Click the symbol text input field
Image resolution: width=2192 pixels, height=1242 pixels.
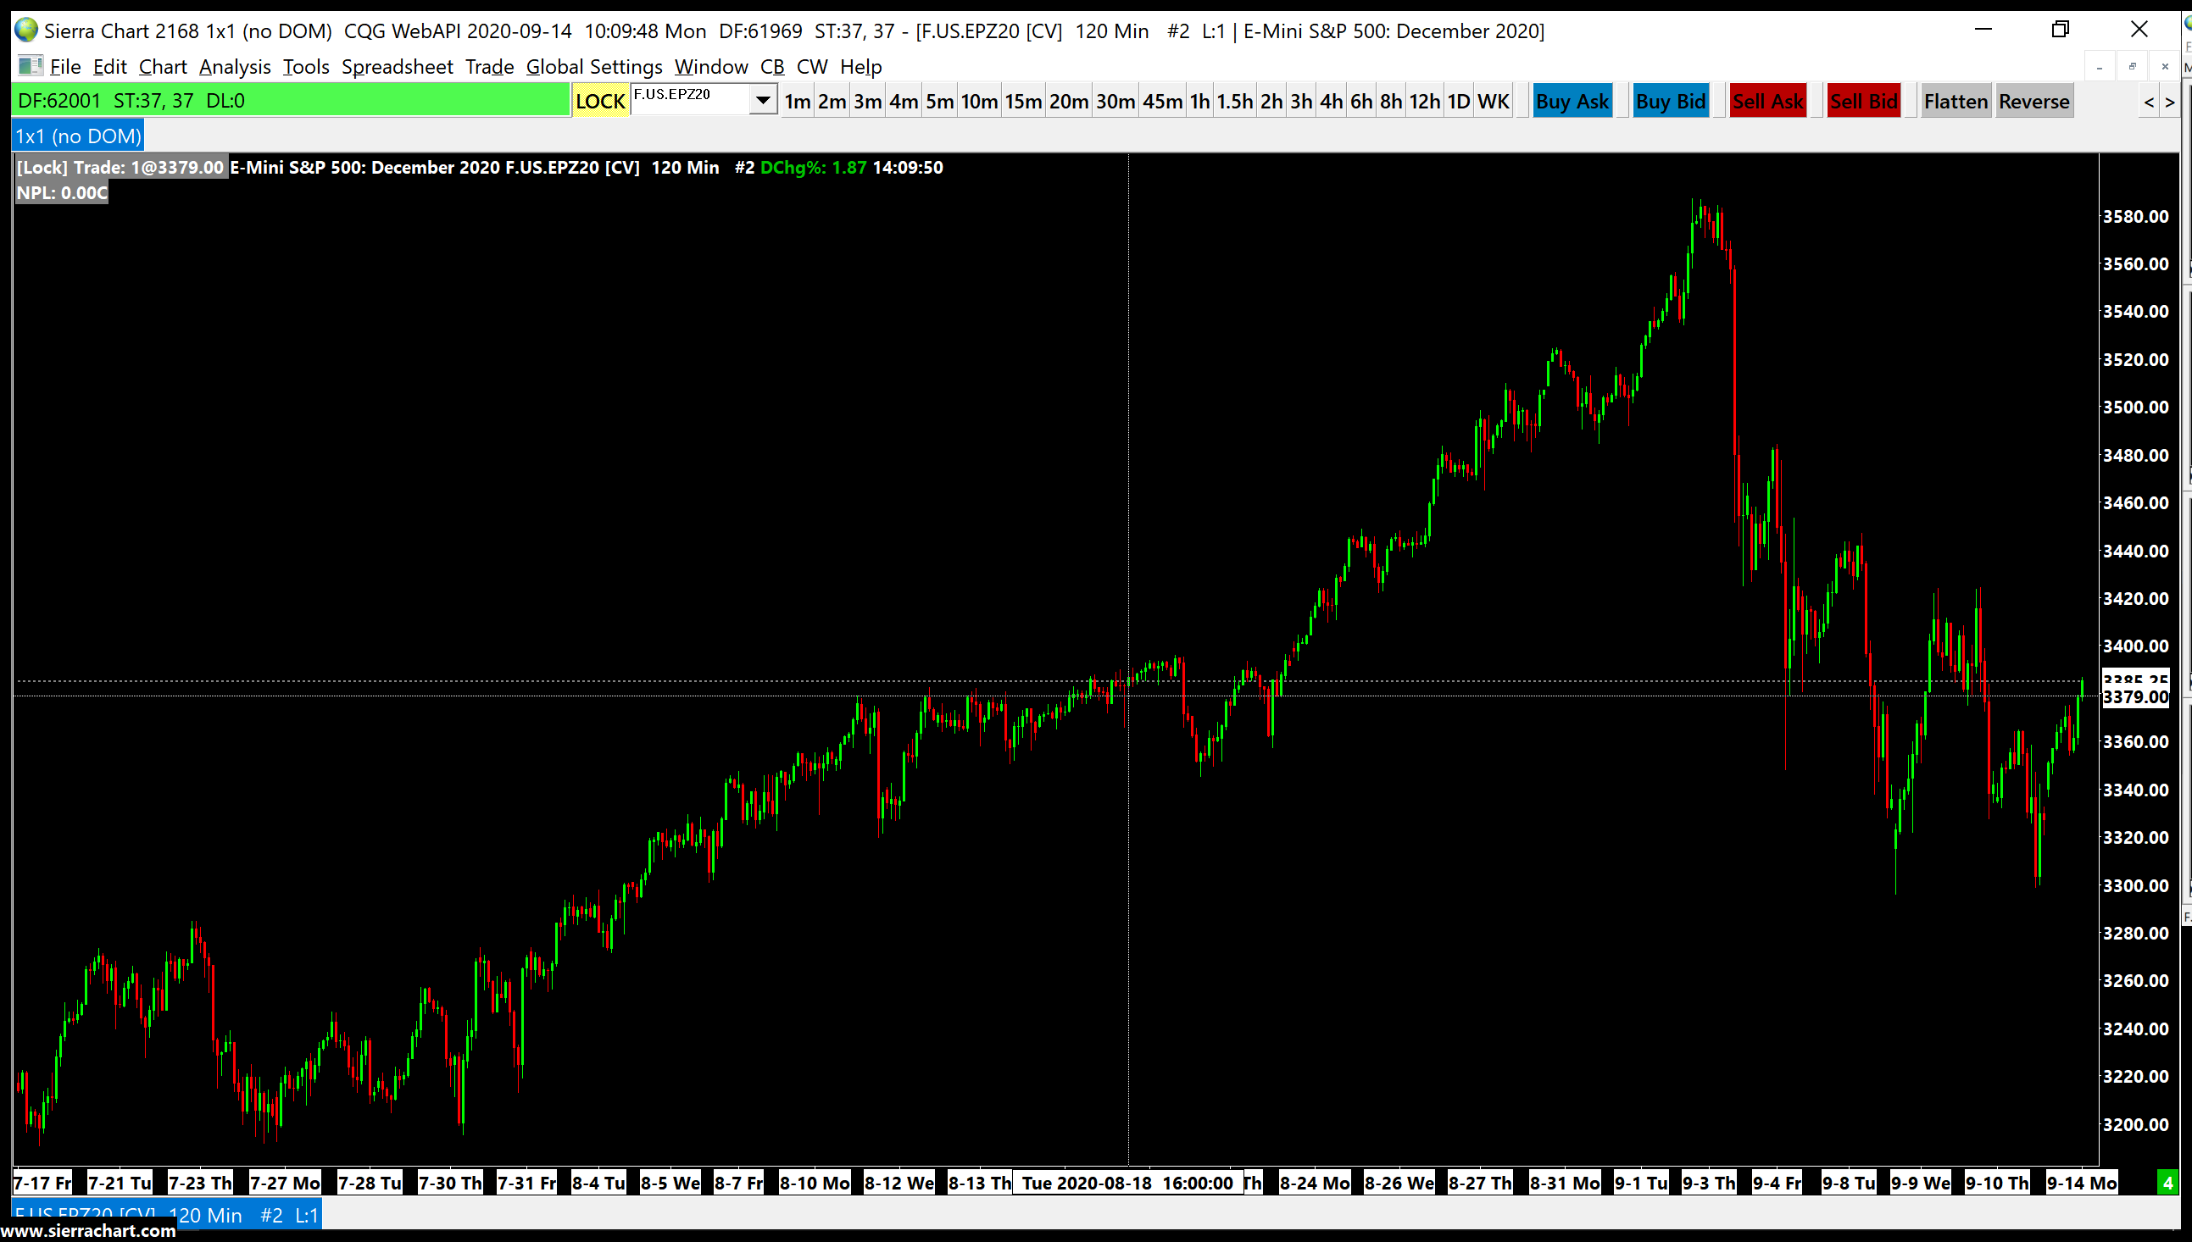point(688,99)
